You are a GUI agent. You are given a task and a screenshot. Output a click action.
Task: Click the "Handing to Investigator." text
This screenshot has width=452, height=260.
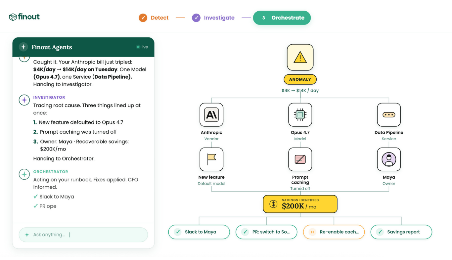[63, 84]
